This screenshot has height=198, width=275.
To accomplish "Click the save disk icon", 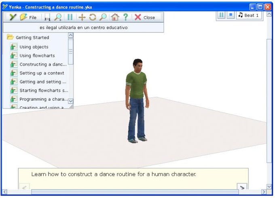I will click(x=47, y=17).
